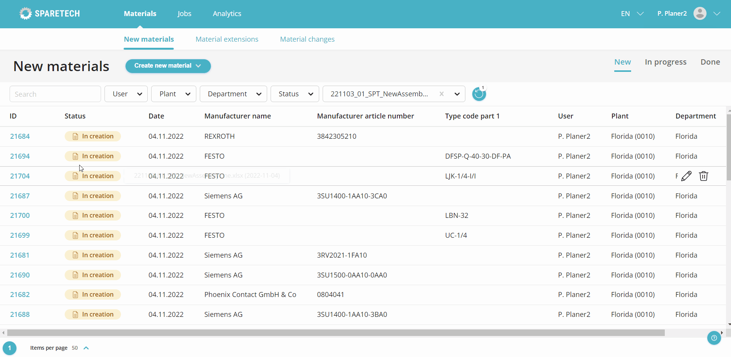Click the Manufacturer article number header

pyautogui.click(x=365, y=116)
